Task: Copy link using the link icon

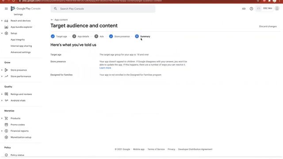Action: tap(244, 9)
